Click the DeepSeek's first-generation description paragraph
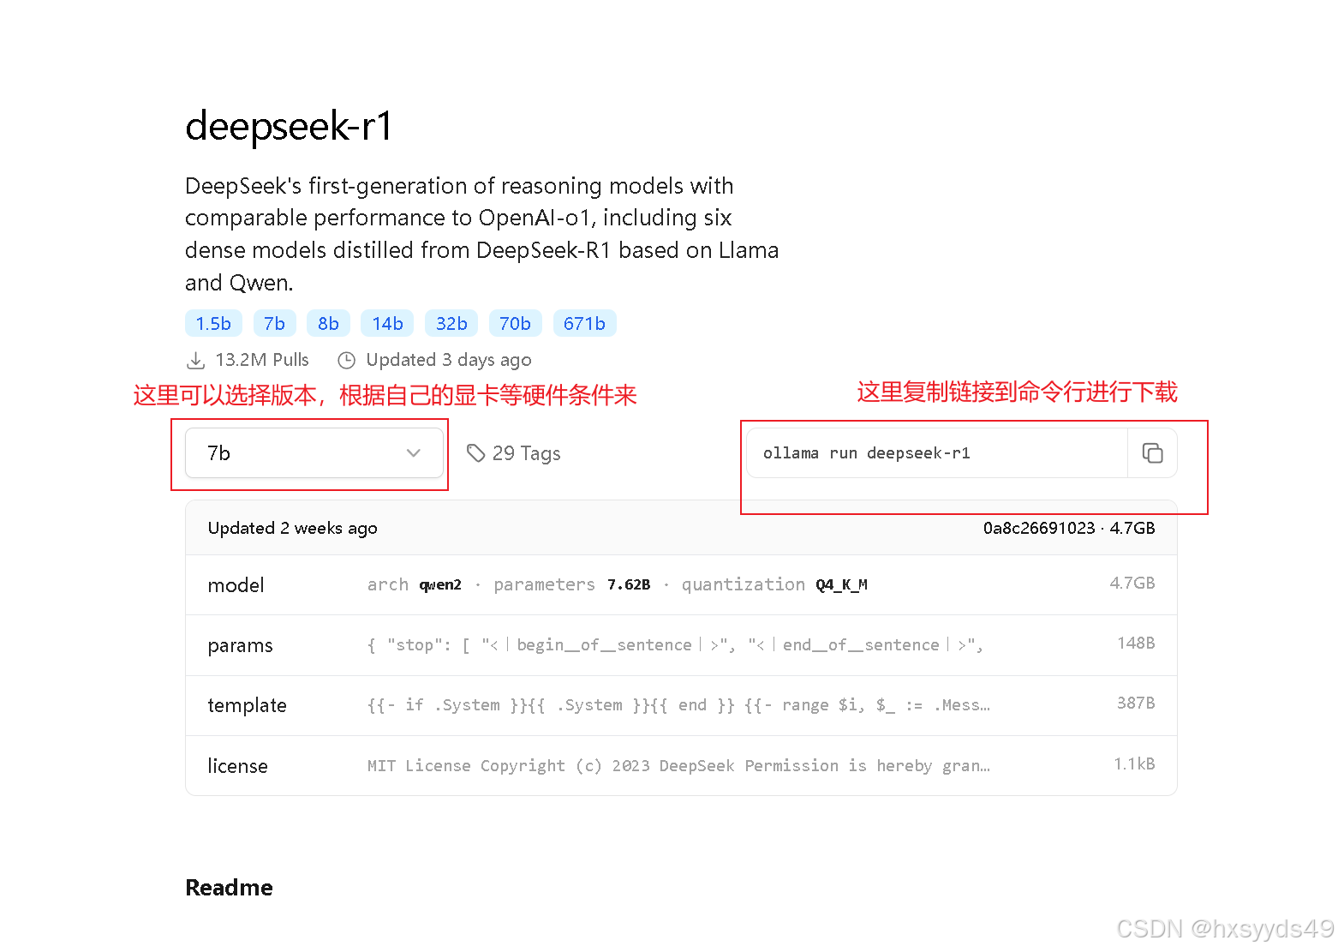Screen dimensions: 1338x952 [481, 234]
